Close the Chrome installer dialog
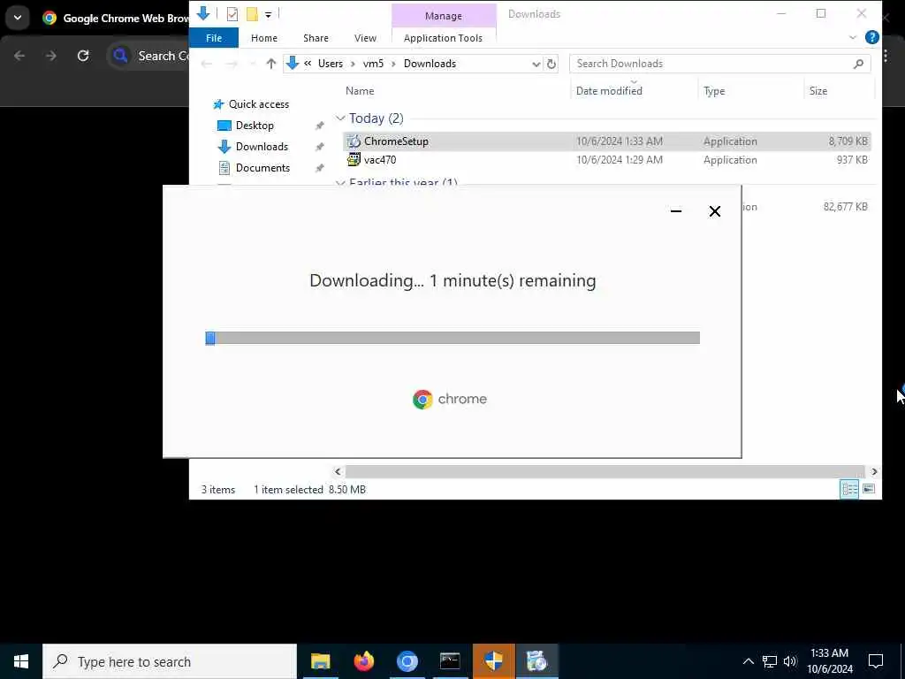Image resolution: width=905 pixels, height=679 pixels. point(714,211)
